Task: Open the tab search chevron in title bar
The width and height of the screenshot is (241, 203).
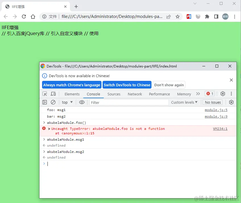Action: click(195, 3)
